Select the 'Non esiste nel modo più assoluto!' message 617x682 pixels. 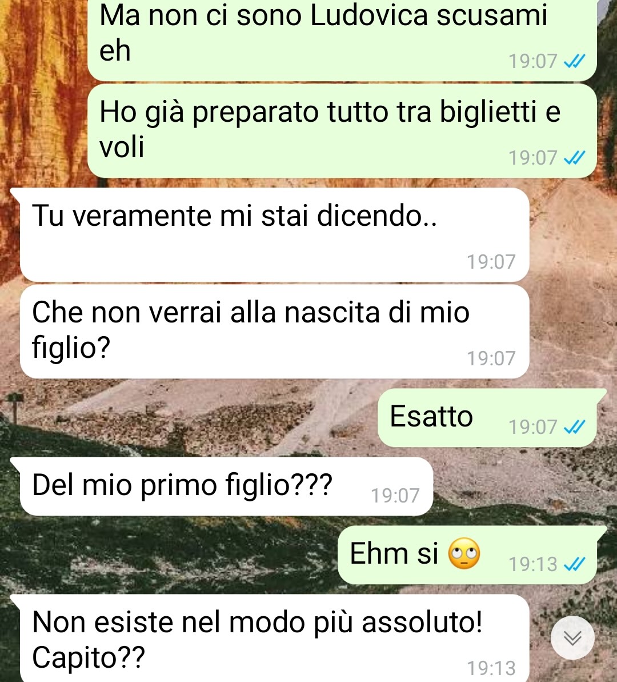click(275, 638)
